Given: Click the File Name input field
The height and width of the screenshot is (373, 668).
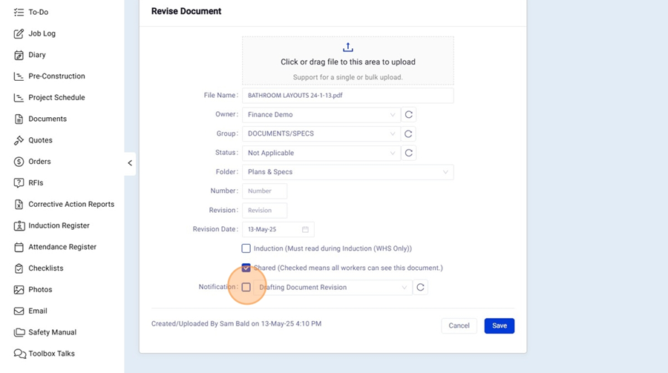Looking at the screenshot, I should [347, 96].
